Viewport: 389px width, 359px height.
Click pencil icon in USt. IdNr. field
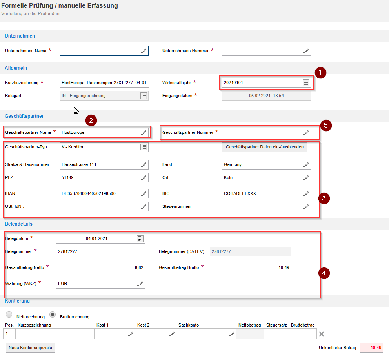pos(144,206)
